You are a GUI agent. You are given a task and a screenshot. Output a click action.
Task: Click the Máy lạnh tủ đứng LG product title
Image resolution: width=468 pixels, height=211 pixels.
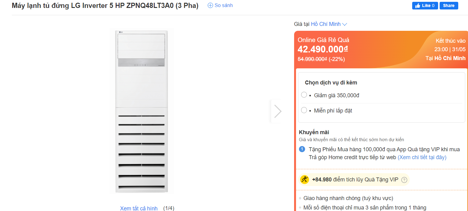click(x=105, y=6)
